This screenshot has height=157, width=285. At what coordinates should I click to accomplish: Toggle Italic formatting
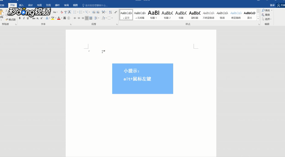pyautogui.click(x=24, y=18)
